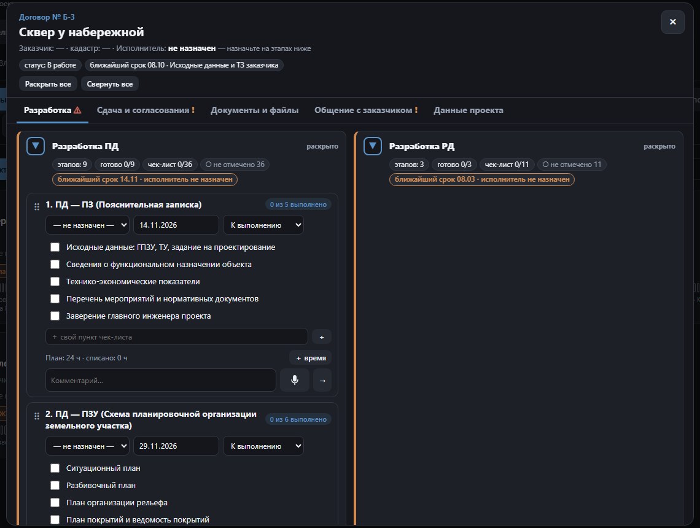Grab the drag handle of stage 1. ПД — ПЗ

37,206
